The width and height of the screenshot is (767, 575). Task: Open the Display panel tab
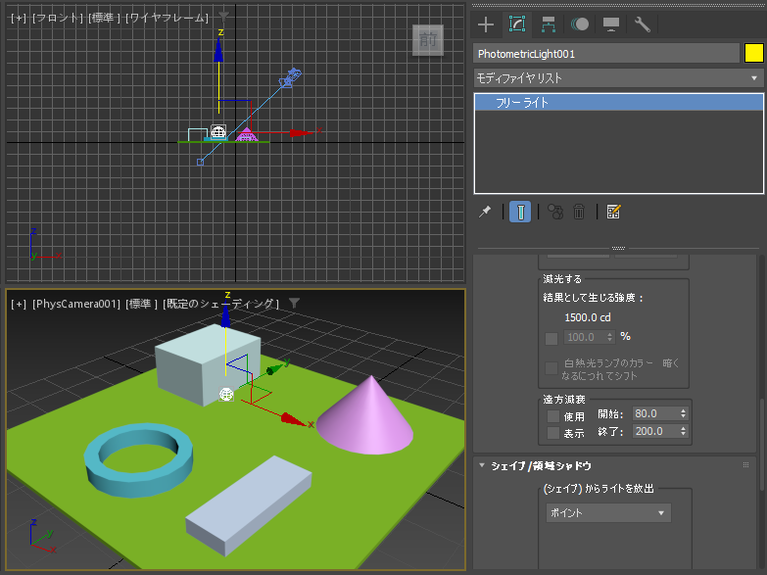coord(611,24)
